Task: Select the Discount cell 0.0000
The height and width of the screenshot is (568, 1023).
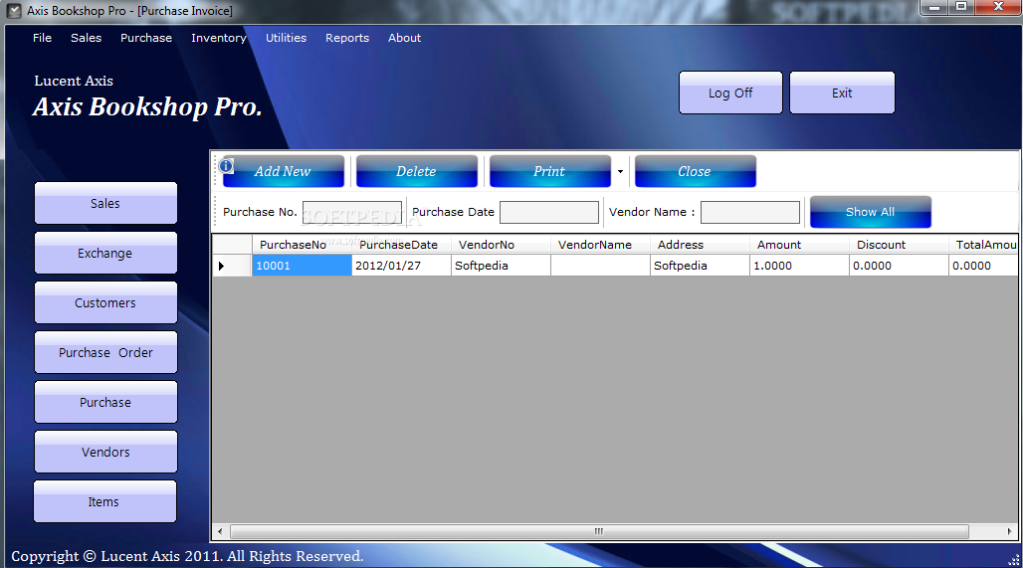Action: 899,266
